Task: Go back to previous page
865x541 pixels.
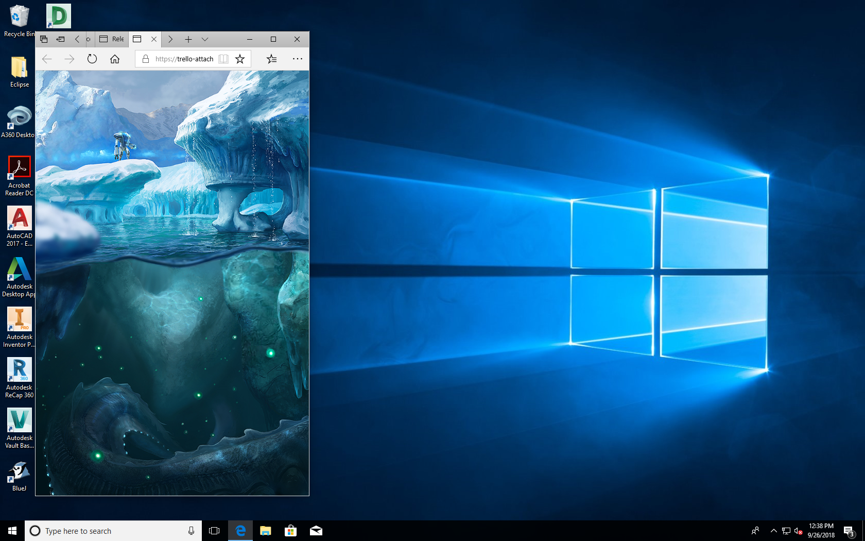Action: [x=47, y=59]
